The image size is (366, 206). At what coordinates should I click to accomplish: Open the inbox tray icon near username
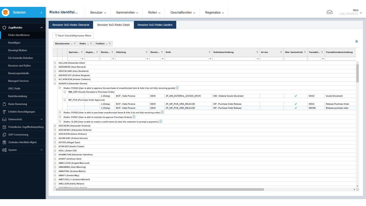[x=329, y=12]
